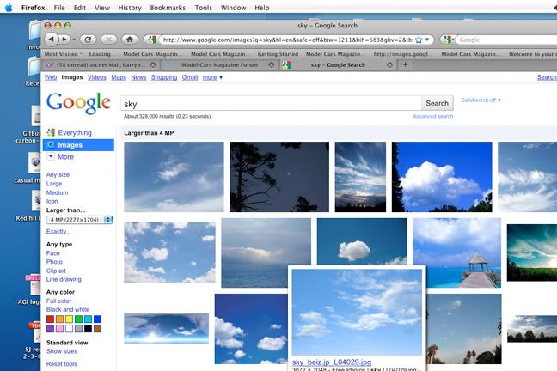The image size is (557, 371).
Task: Bookmark this page with the star icon
Action: (419, 40)
